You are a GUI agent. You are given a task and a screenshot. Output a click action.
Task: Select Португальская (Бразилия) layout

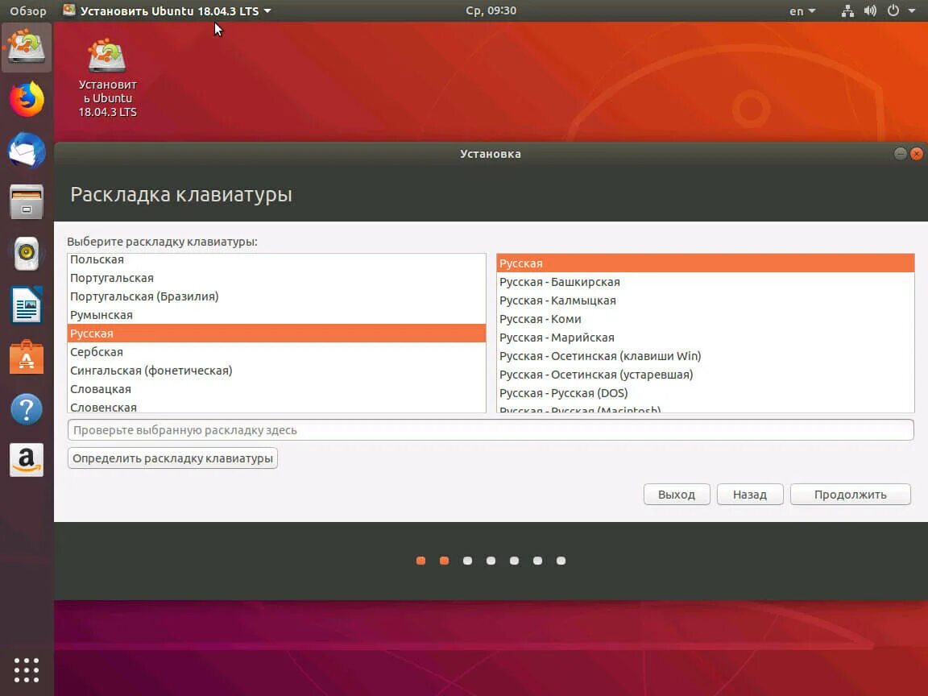click(x=276, y=296)
